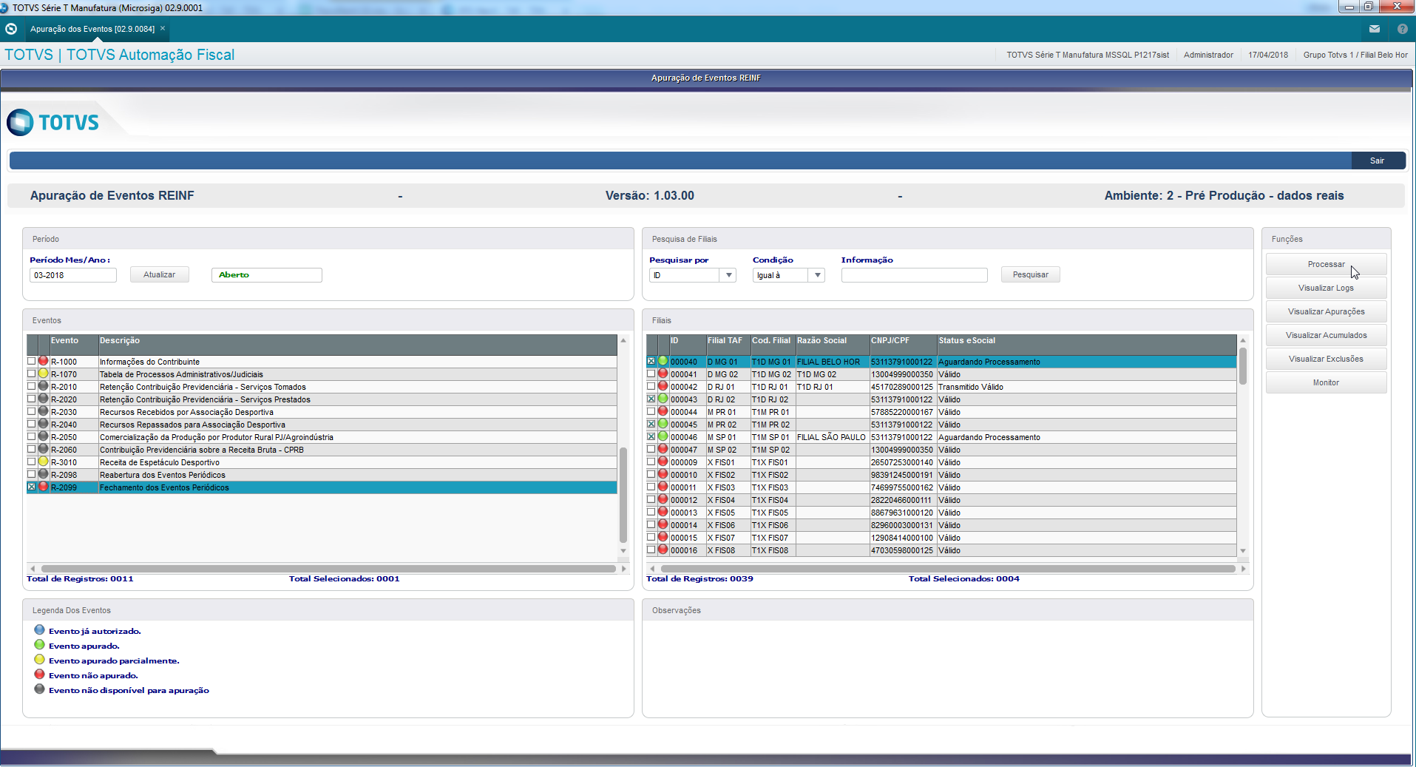Click red status icon of filial 000016
The image size is (1416, 767).
(x=663, y=550)
